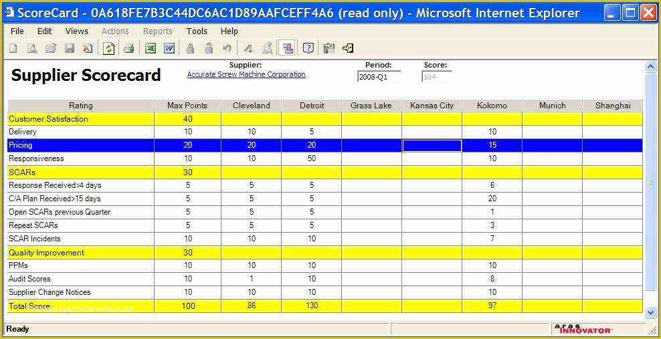Click the Munich column header

(x=552, y=106)
